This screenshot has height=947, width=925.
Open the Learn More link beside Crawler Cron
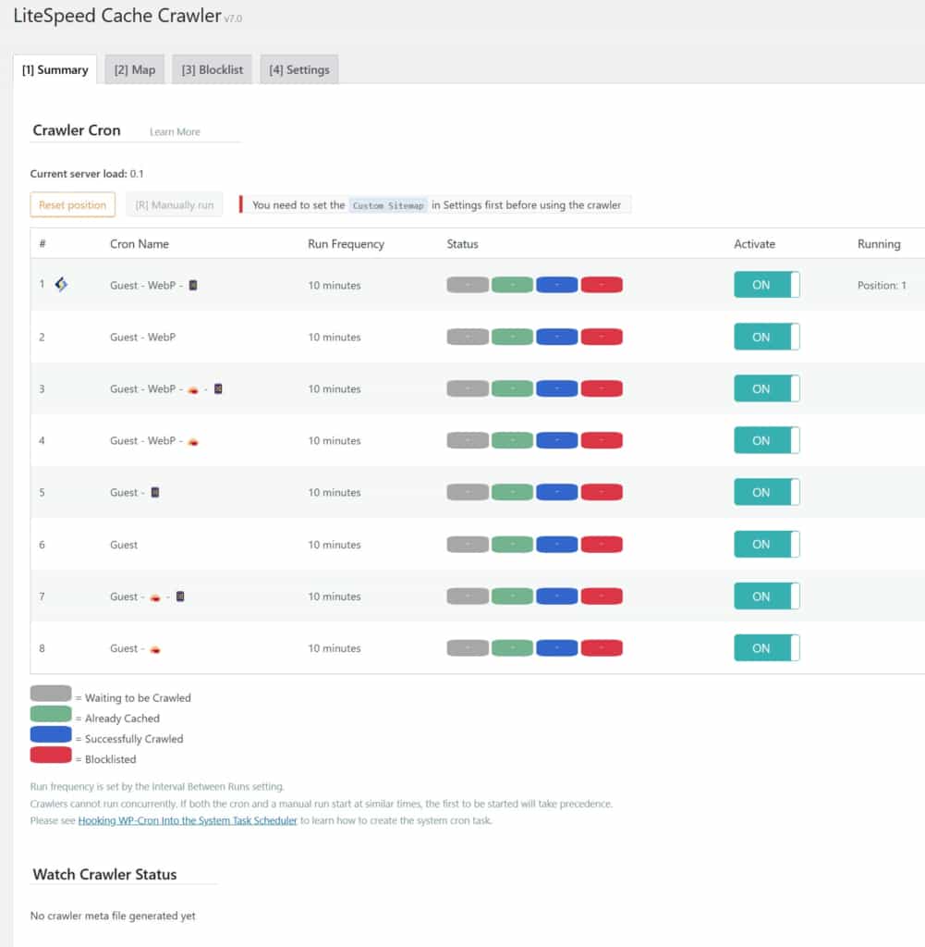(175, 132)
